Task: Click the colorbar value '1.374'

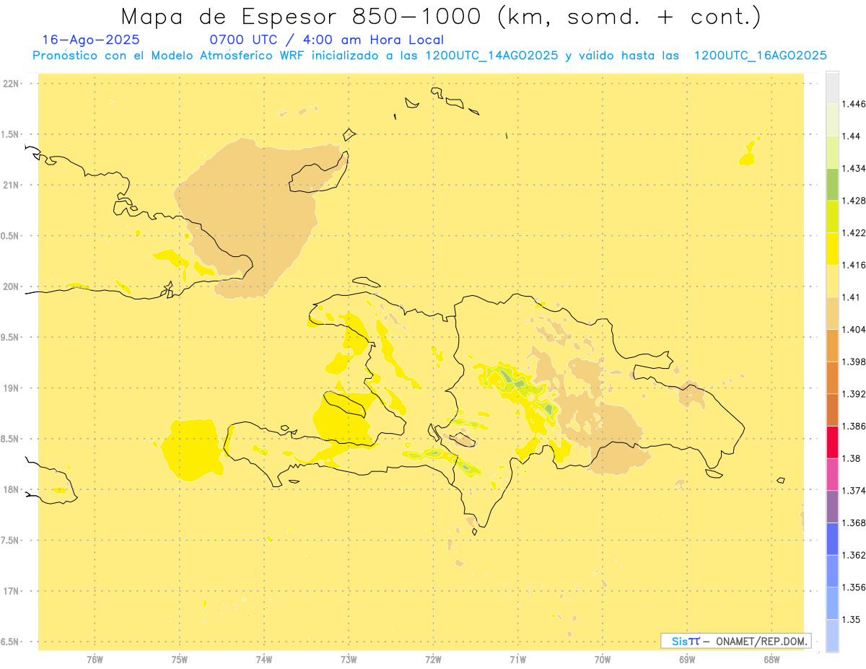Action: coord(854,491)
